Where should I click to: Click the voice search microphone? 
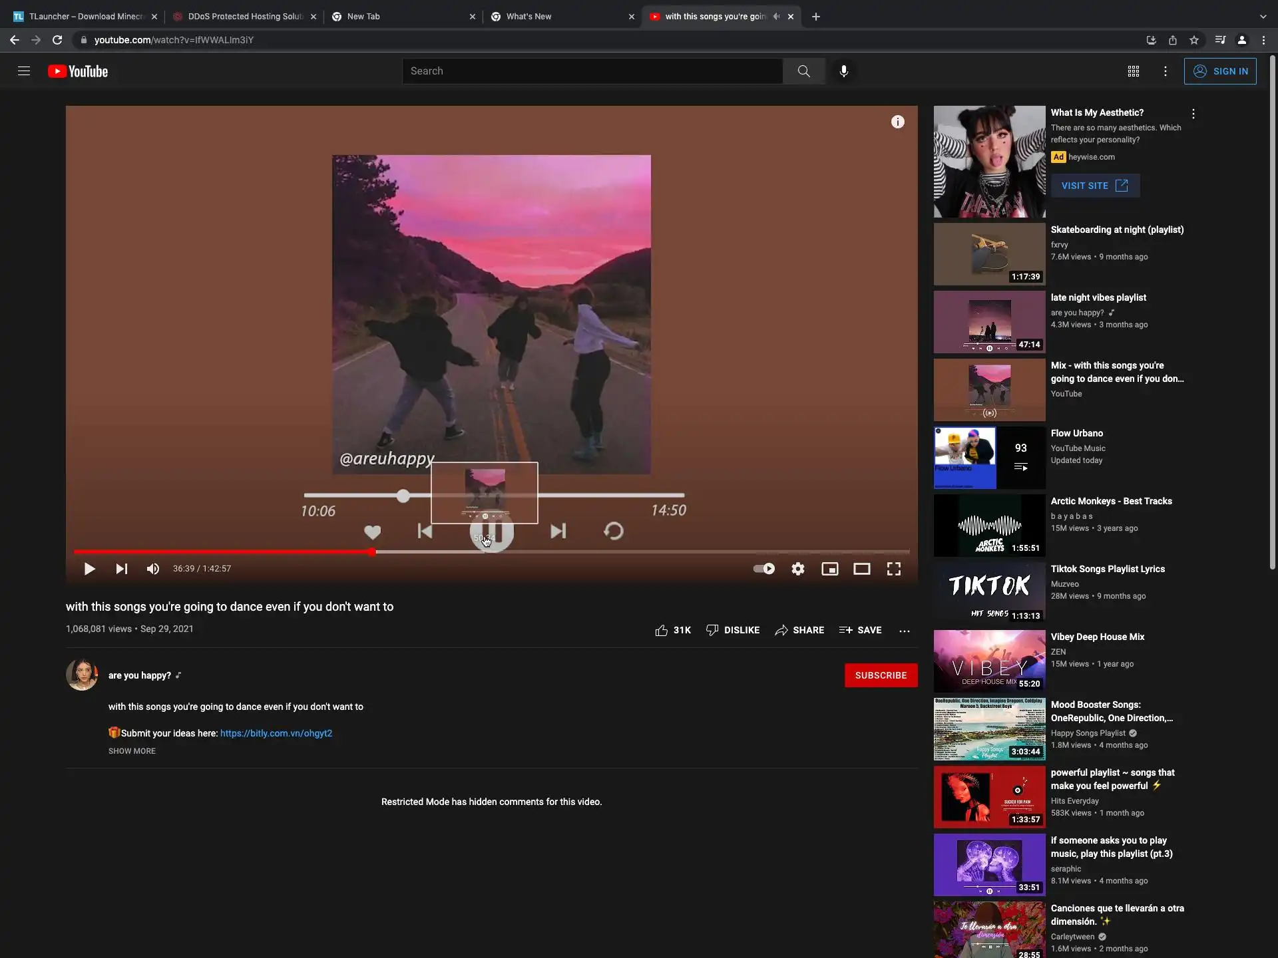(x=843, y=71)
